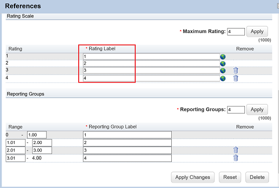This screenshot has height=188, width=279.
Task: Click the Reporting Group Label column header
Action: coord(113,126)
